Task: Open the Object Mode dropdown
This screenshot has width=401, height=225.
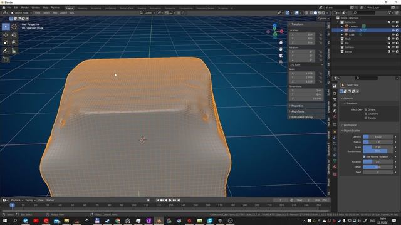Action: (x=21, y=12)
